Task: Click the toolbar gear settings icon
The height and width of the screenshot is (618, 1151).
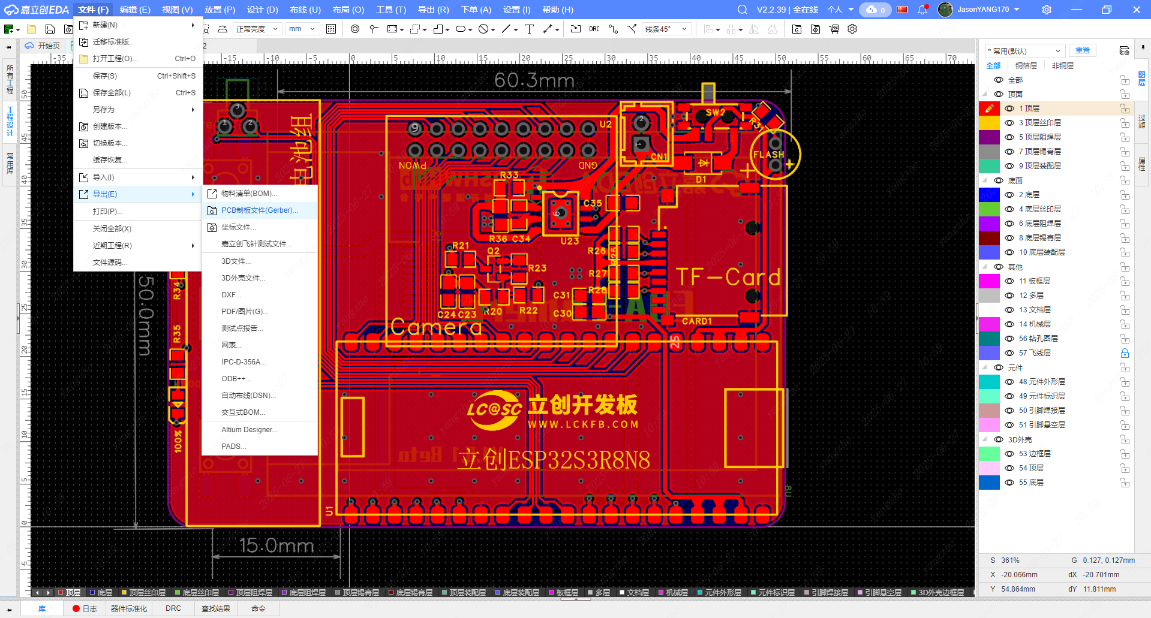Action: 852,29
